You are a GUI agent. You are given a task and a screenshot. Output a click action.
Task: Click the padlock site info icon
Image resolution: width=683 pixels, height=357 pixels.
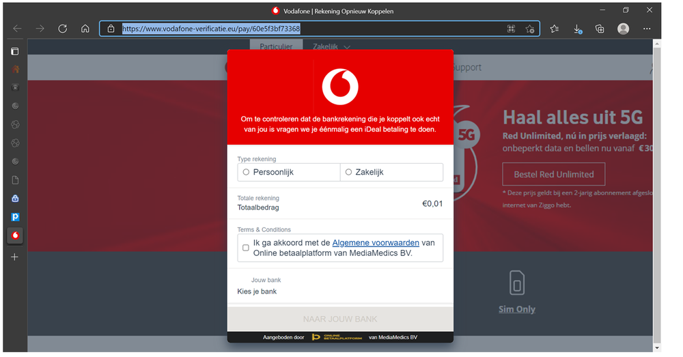111,29
